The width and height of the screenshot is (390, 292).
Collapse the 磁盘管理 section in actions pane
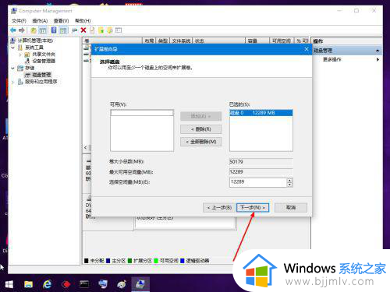(378, 51)
